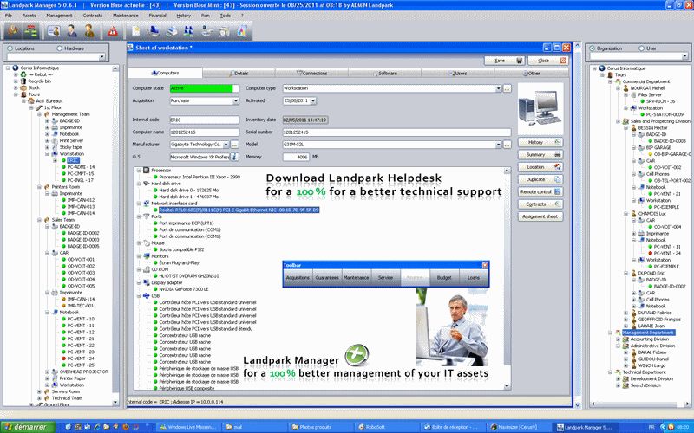
Task: Open the Photos produits taskbar folder
Action: tap(318, 427)
